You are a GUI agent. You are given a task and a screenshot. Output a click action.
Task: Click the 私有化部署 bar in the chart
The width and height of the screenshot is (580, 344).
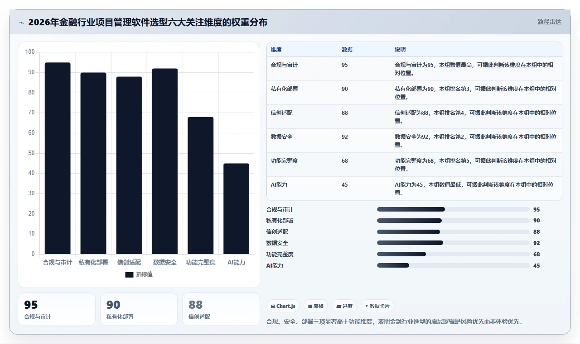pyautogui.click(x=93, y=163)
